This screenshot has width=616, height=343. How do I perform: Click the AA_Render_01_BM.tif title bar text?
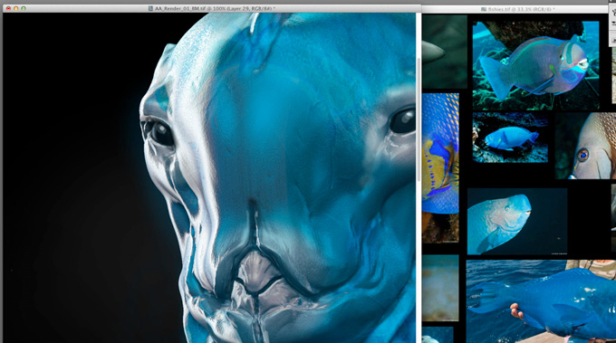[215, 8]
